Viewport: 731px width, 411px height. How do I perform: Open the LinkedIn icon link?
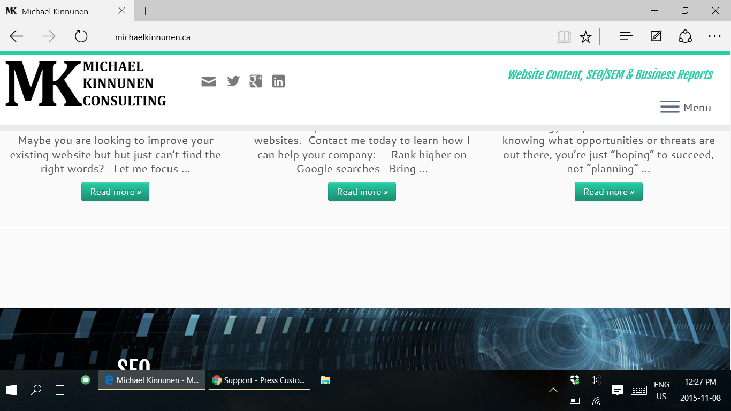coord(278,81)
